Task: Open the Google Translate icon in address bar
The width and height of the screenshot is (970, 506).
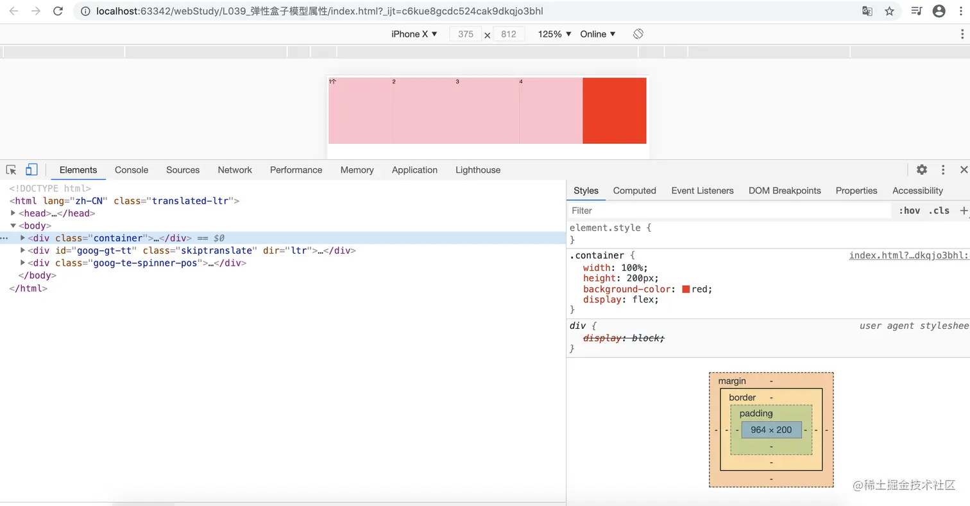Action: [x=867, y=11]
